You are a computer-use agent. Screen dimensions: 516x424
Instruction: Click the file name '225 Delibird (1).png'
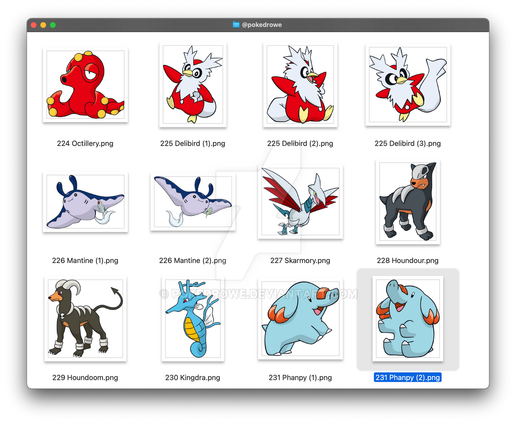click(x=193, y=143)
